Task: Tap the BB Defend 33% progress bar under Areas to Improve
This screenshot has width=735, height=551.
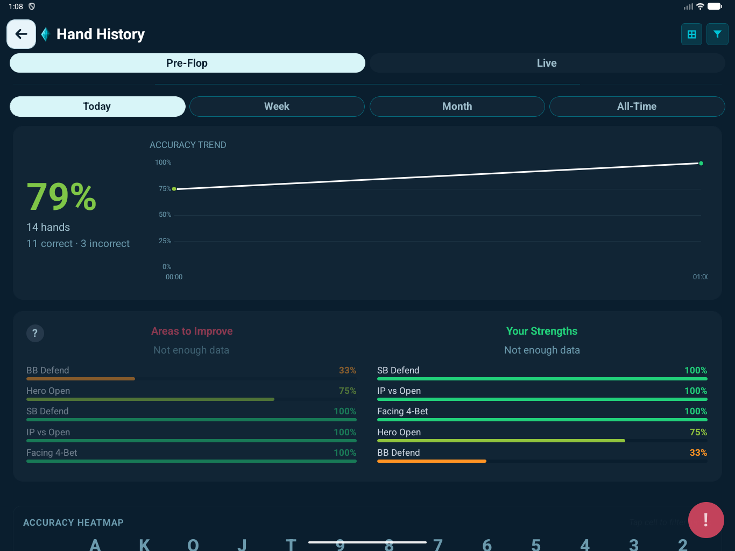Action: tap(81, 379)
